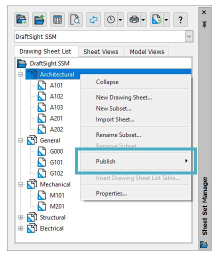Close the Sheet Set Manager palette
Screen dimensions: 218x256
[x=204, y=12]
